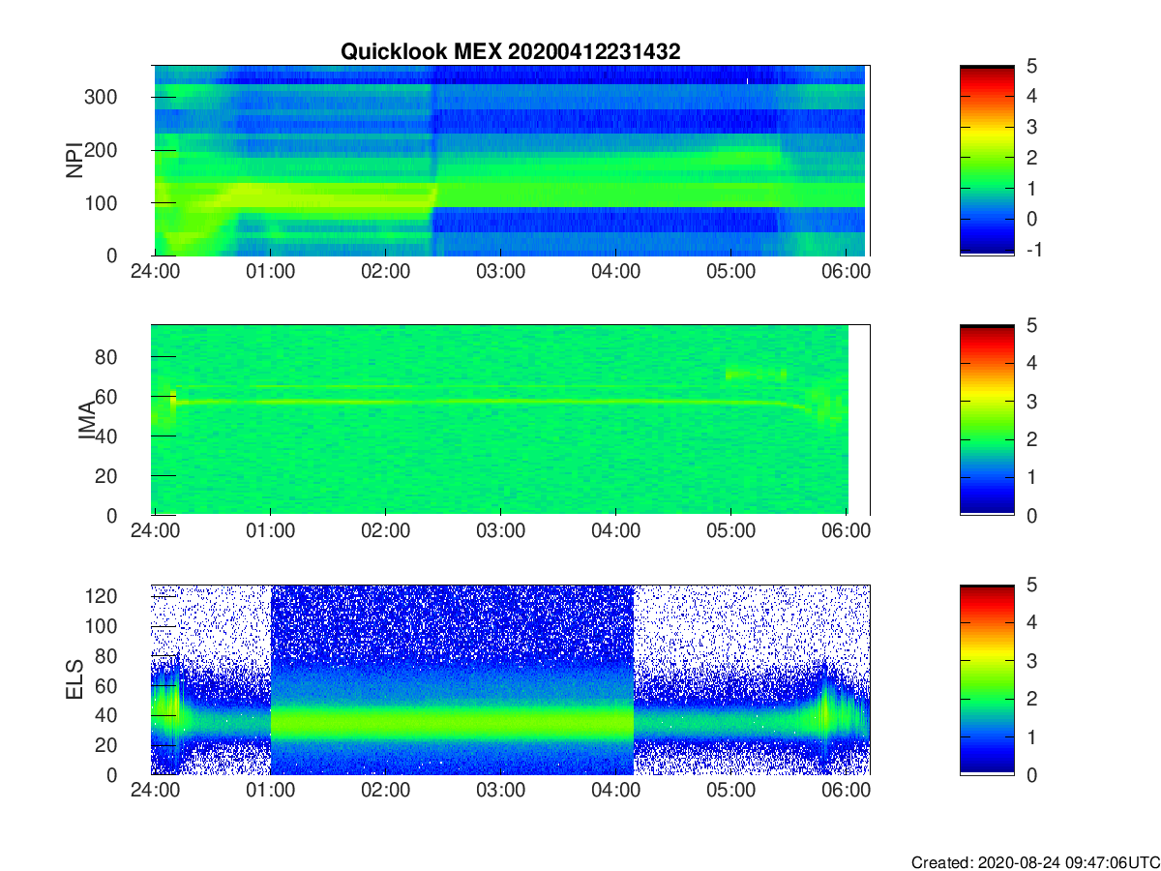1161x871 pixels.
Task: Click the 0 label on IMA colorbar
Action: [1031, 515]
